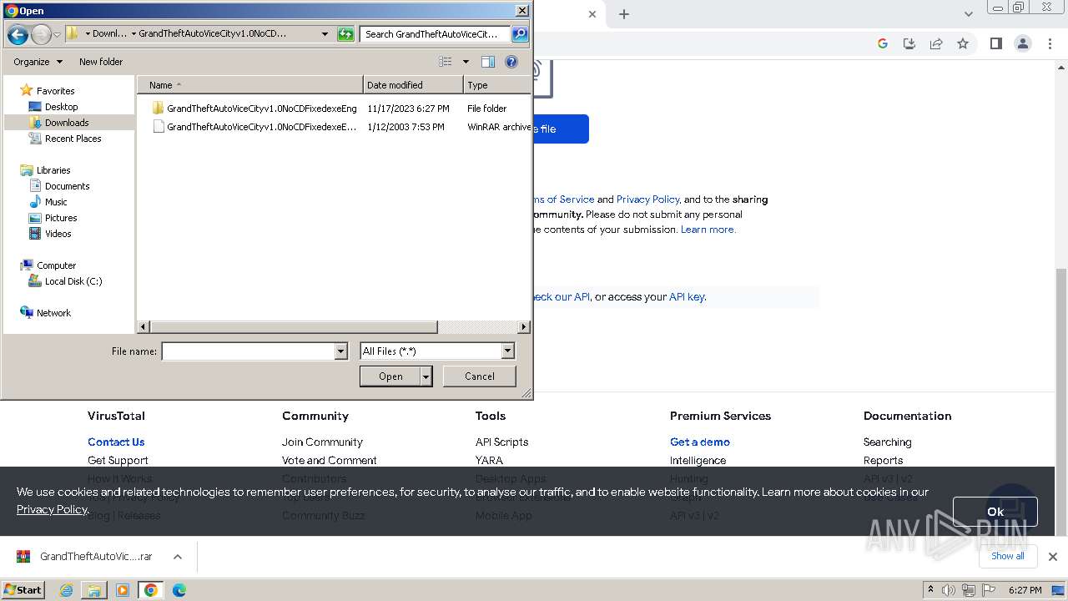The image size is (1068, 601).
Task: Click Chrome tab search chevron
Action: coord(969,14)
